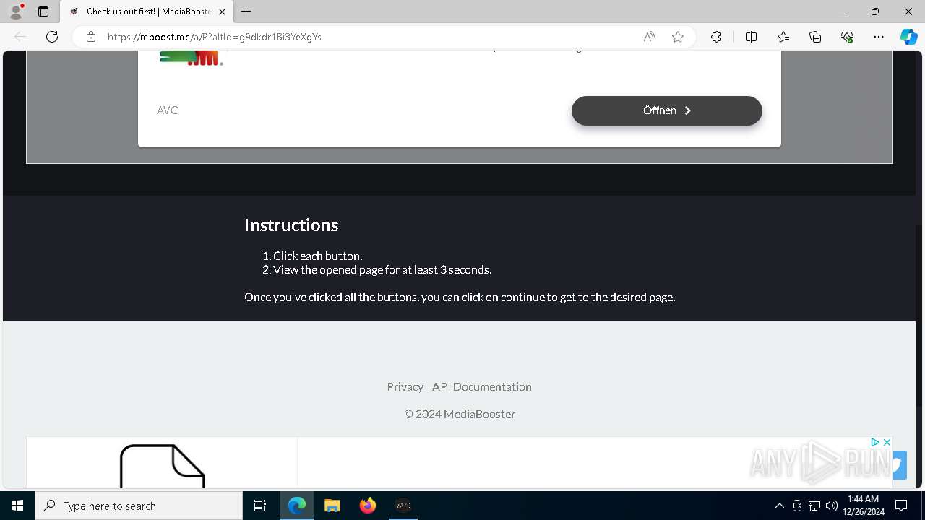Open network status tray icon
This screenshot has height=520, width=925.
tap(814, 506)
